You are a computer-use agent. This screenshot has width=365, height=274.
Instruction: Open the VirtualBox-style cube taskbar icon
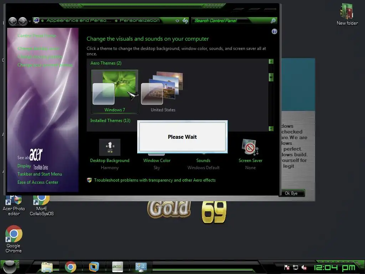pyautogui.click(x=94, y=267)
